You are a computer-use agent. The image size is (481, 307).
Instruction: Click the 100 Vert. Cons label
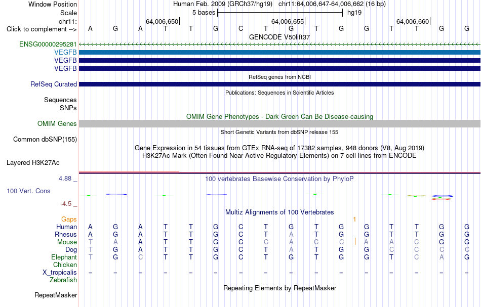tap(28, 191)
